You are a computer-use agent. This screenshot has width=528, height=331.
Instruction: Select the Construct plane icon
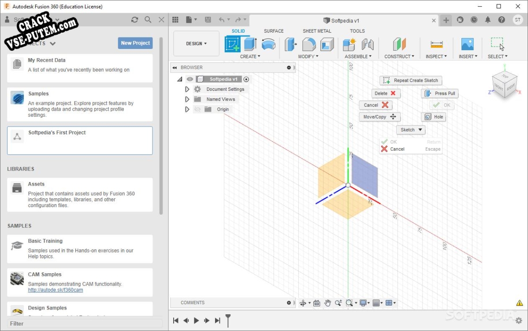[x=399, y=44]
